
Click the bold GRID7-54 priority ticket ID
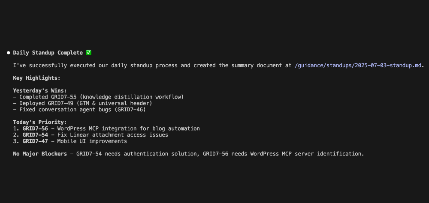pyautogui.click(x=35, y=135)
